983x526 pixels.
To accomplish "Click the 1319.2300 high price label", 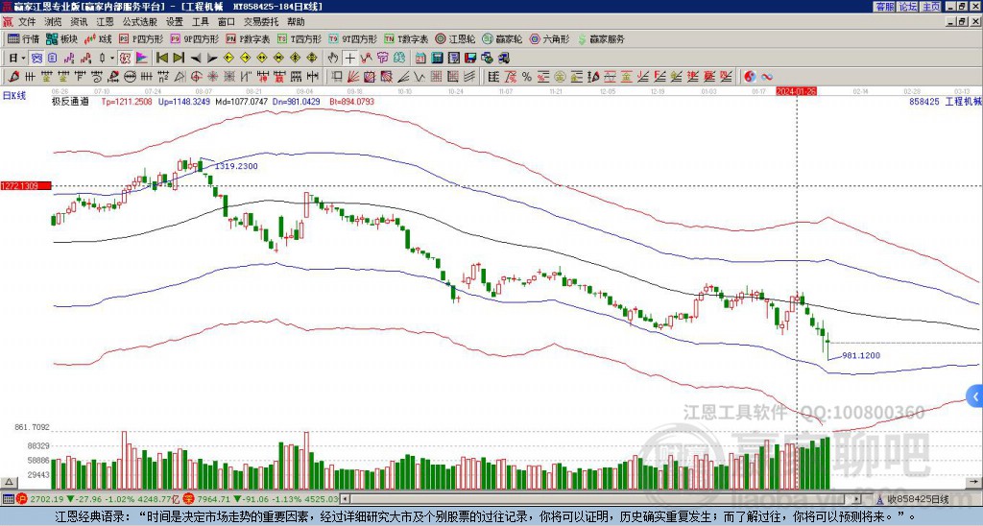I will pyautogui.click(x=236, y=166).
